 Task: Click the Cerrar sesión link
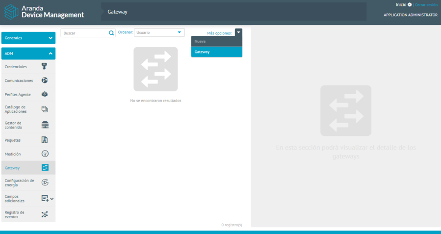pos(426,4)
